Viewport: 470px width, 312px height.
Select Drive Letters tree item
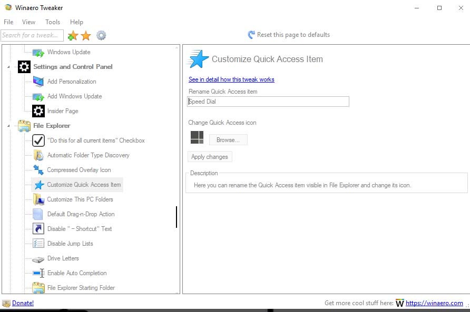[63, 258]
